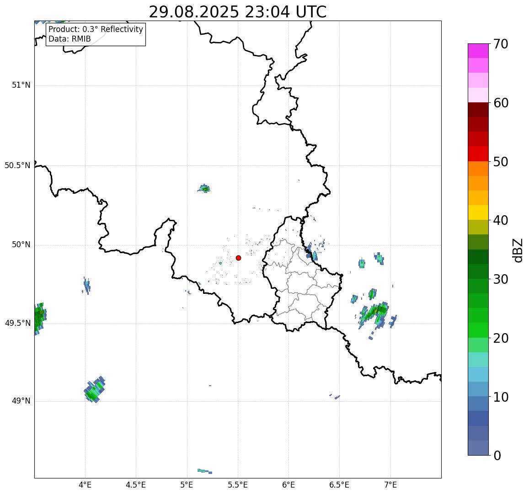Click the yellow colorbar segment above 40
Viewport: 529px width, 494px height.
(x=478, y=213)
